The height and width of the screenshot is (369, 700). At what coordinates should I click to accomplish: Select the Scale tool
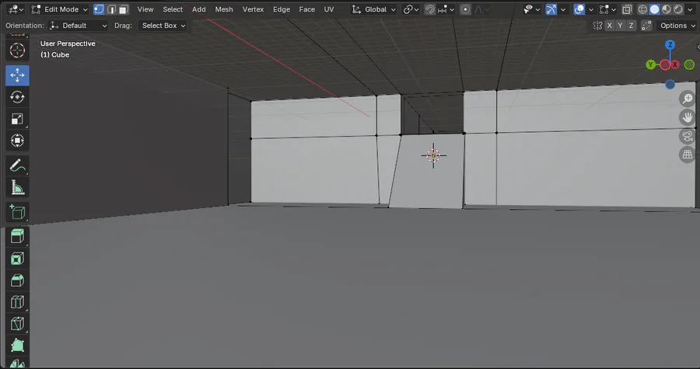coord(17,119)
